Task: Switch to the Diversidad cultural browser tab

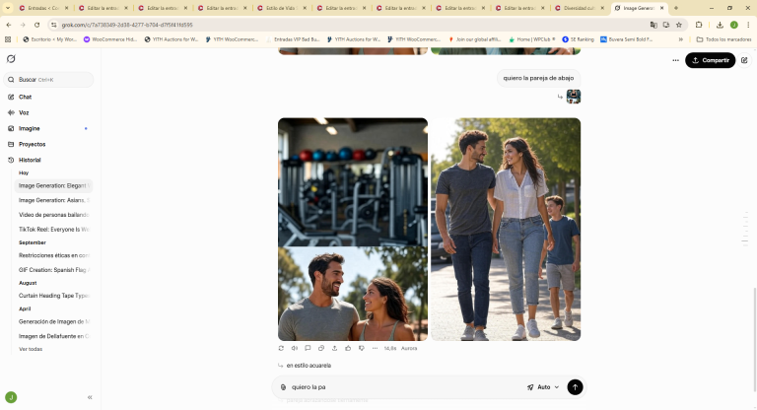Action: point(582,8)
